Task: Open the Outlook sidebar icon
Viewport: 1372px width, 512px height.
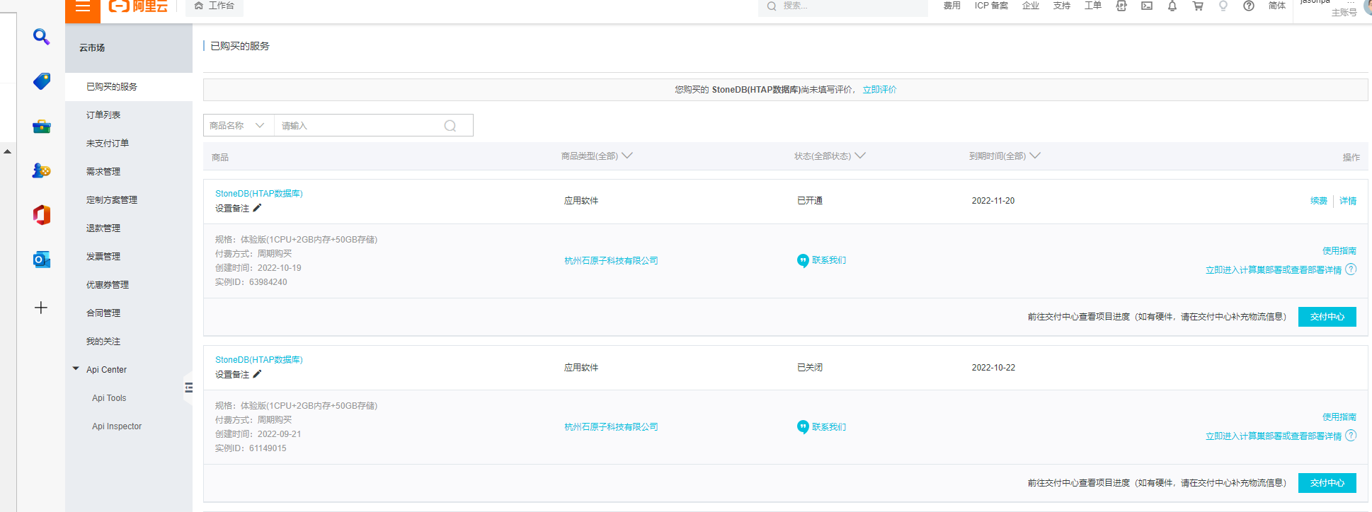Action: click(42, 260)
